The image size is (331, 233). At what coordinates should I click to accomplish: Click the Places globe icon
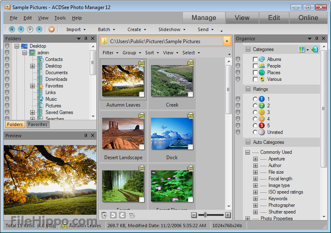click(x=262, y=73)
